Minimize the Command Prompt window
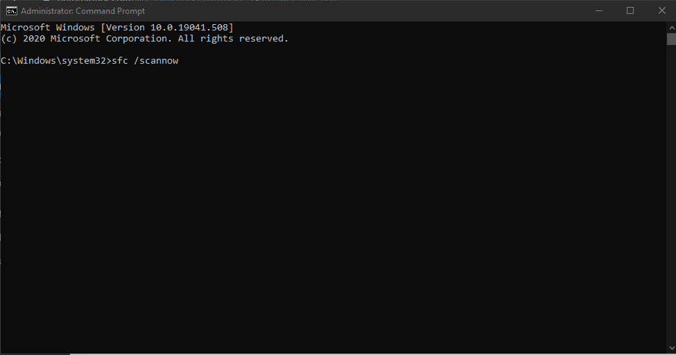 [x=599, y=11]
